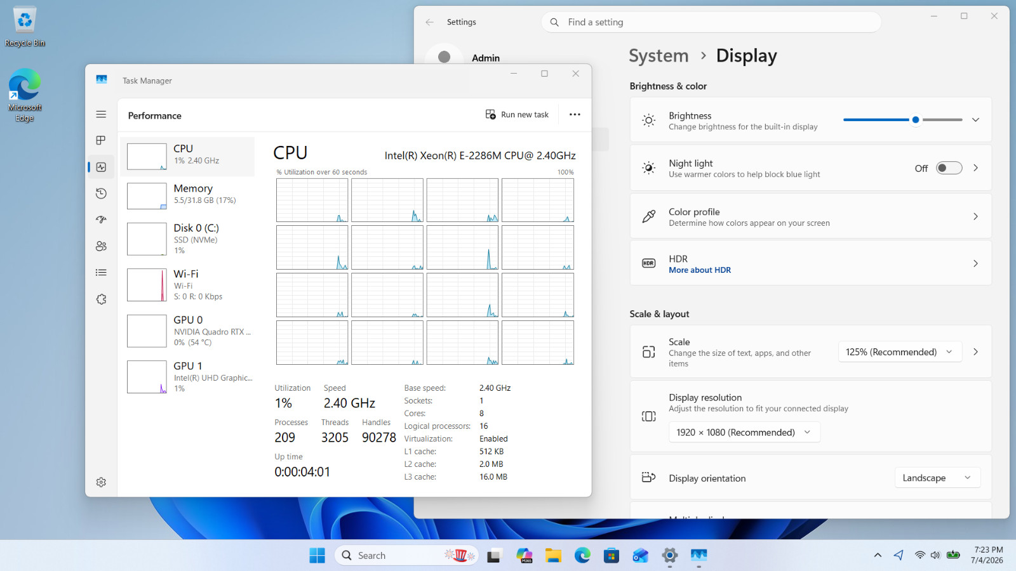Open File Explorer from taskbar
The image size is (1016, 571).
coord(553,556)
